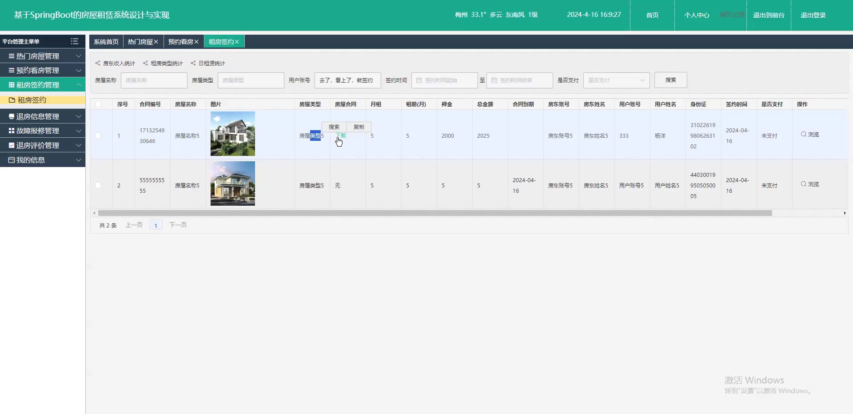This screenshot has width=853, height=414.
Task: Collapse 租房签约管理 chevron
Action: 79,85
